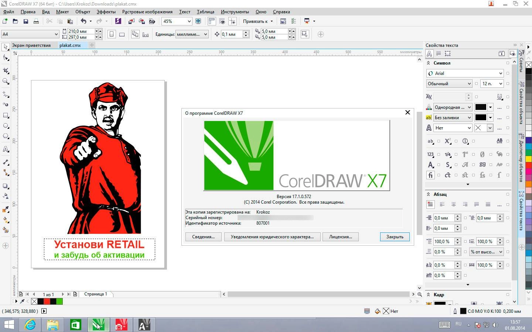532x332 pixels.
Task: Click Уведомления юридического характера button
Action: pyautogui.click(x=272, y=237)
